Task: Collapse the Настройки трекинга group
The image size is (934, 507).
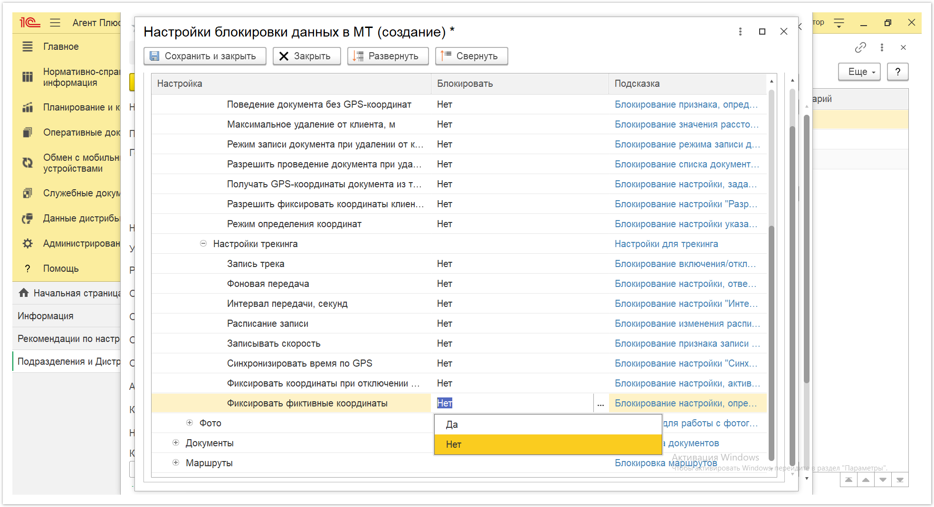Action: click(203, 244)
